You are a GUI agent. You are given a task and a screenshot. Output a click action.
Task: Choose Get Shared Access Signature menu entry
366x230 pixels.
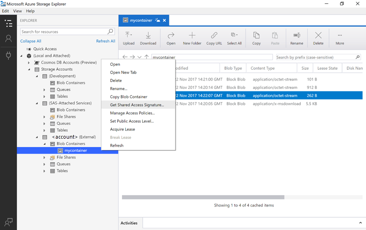click(137, 105)
